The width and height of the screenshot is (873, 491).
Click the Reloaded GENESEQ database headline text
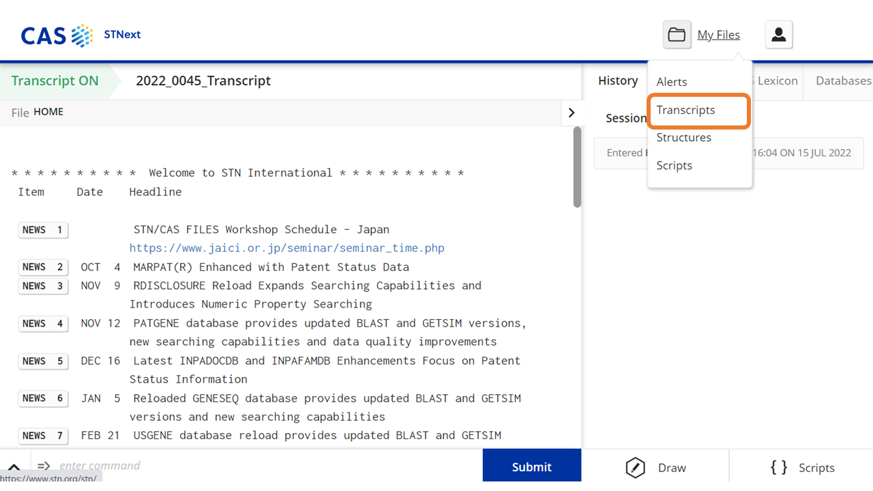(x=325, y=407)
